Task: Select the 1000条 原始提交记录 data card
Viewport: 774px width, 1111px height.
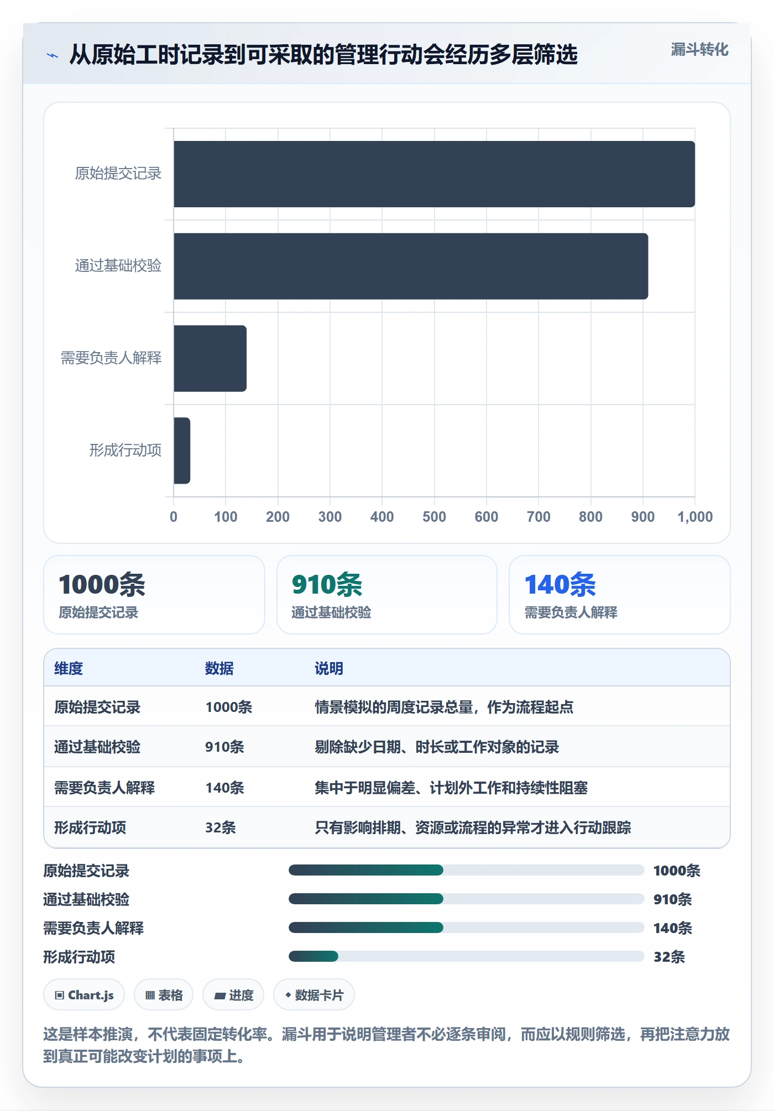Action: click(x=154, y=595)
